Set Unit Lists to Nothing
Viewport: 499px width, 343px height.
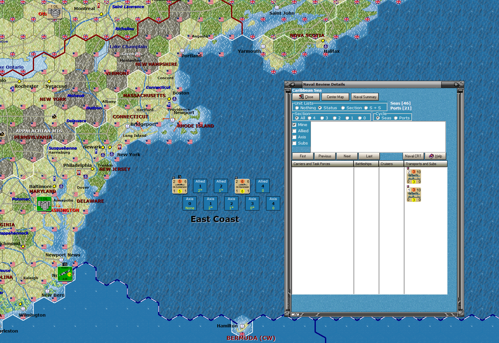tap(305, 108)
